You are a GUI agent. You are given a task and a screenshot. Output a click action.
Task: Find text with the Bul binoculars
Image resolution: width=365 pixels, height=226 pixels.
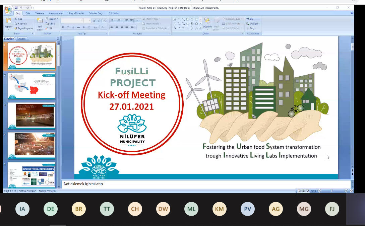[x=250, y=19]
